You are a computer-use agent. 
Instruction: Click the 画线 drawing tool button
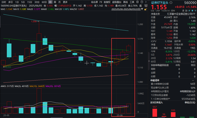(x=126, y=2)
